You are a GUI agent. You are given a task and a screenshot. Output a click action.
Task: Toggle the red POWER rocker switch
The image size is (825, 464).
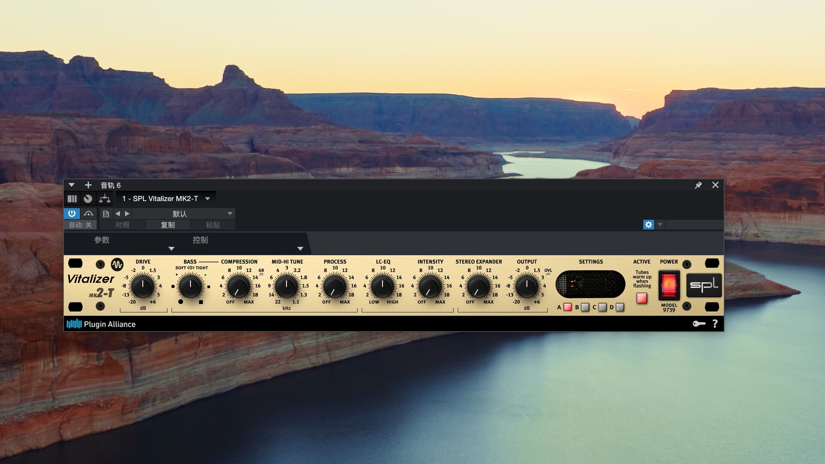(669, 285)
